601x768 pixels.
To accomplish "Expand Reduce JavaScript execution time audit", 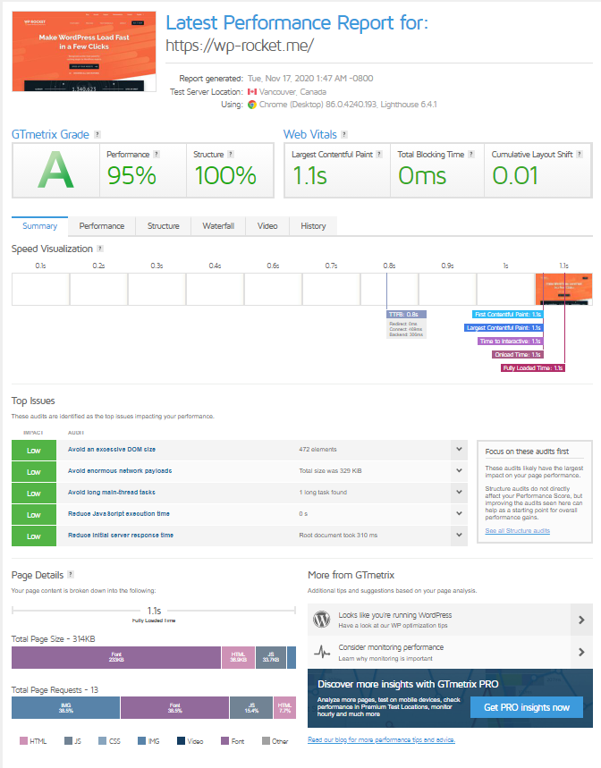I will (459, 514).
